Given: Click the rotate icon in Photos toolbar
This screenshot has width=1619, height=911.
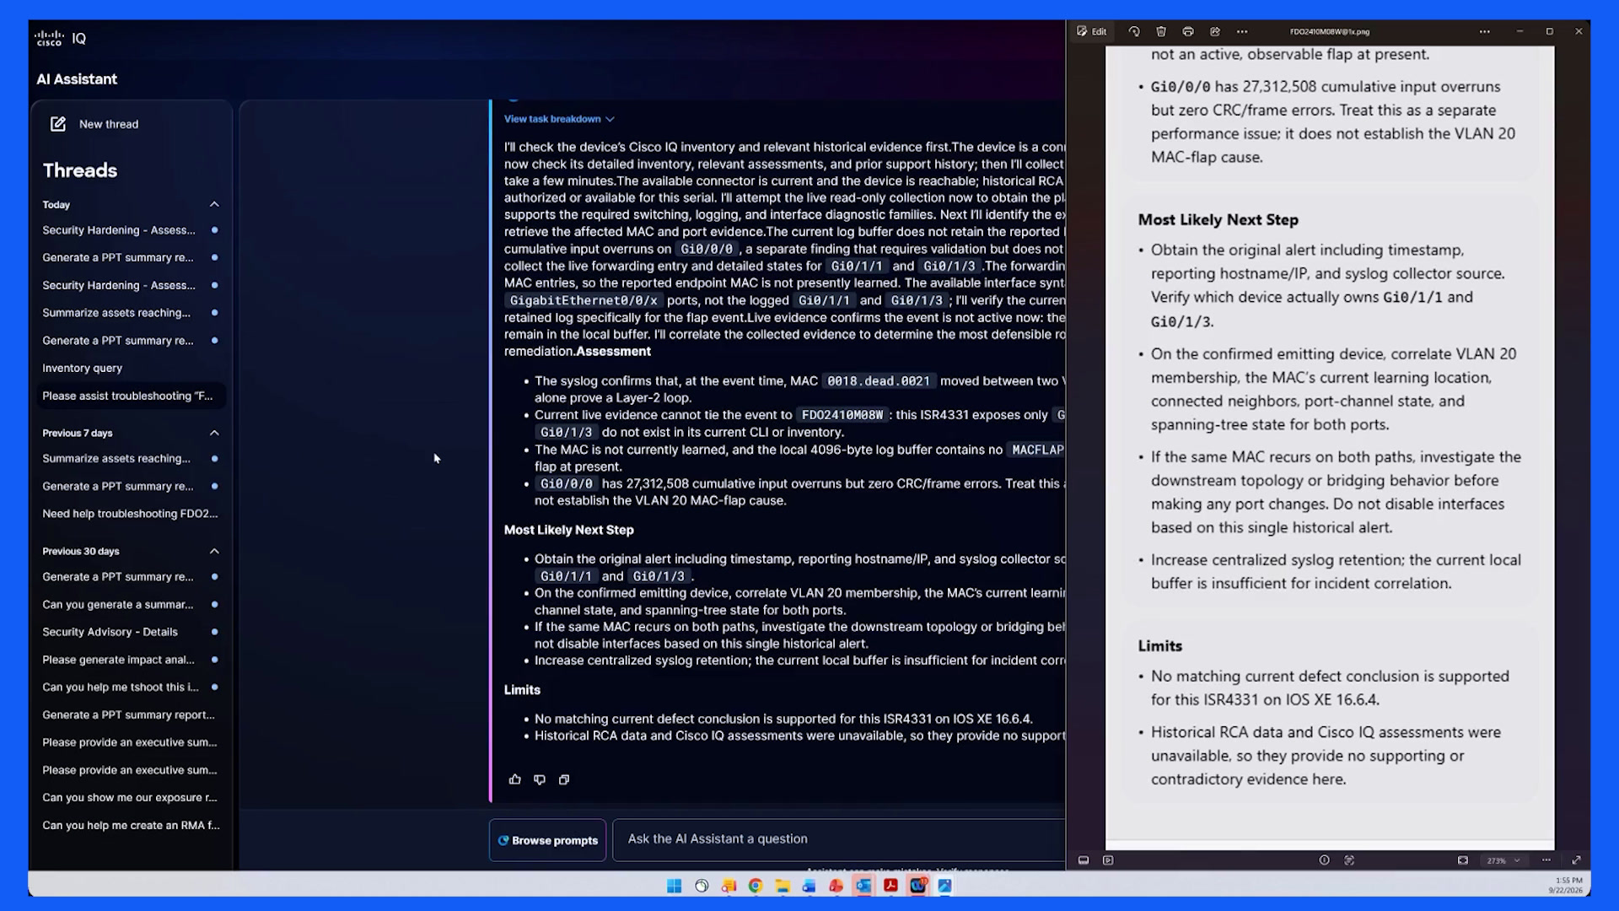Looking at the screenshot, I should [1134, 31].
